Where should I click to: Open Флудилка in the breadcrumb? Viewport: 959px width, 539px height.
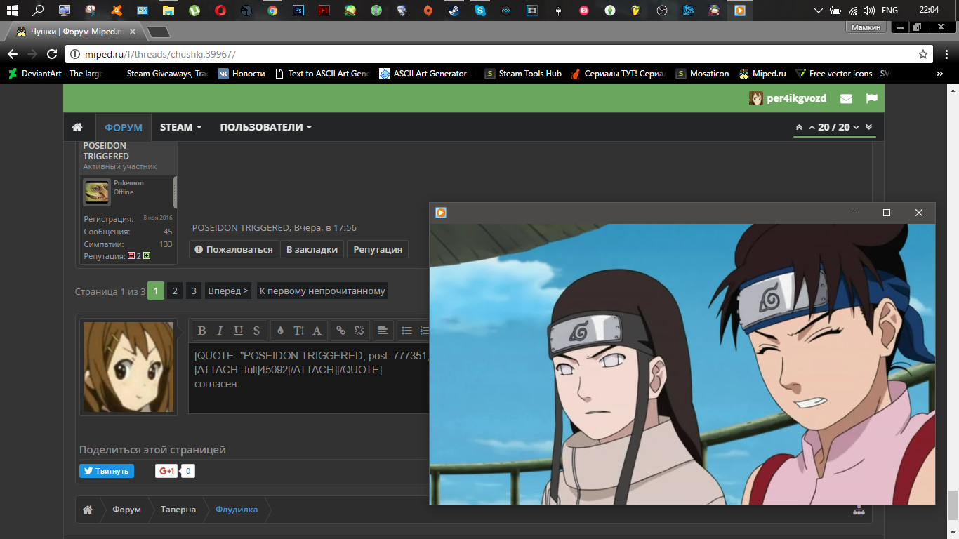point(237,510)
